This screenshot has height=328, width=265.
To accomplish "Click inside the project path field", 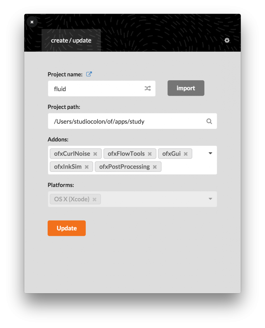I will pyautogui.click(x=113, y=121).
